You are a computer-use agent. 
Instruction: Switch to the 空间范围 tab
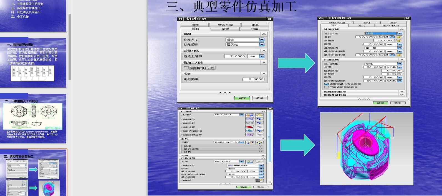(225, 25)
